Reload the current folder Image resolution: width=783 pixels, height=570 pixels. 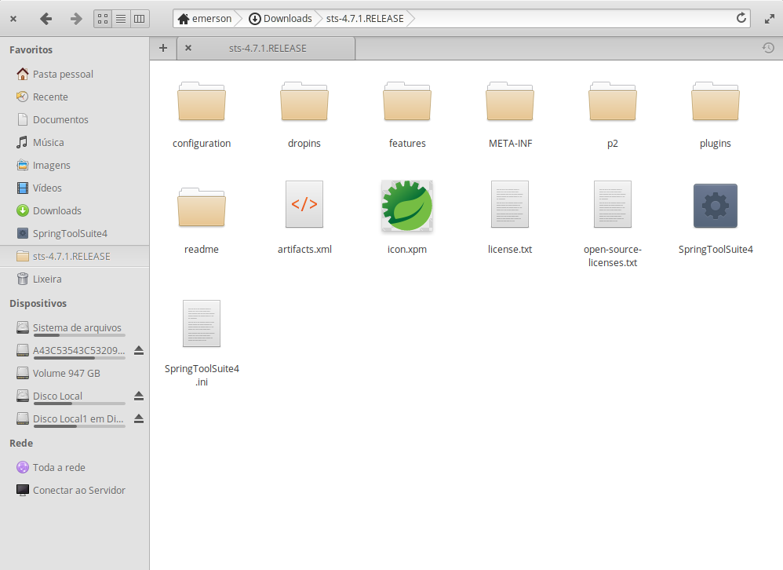pos(741,19)
